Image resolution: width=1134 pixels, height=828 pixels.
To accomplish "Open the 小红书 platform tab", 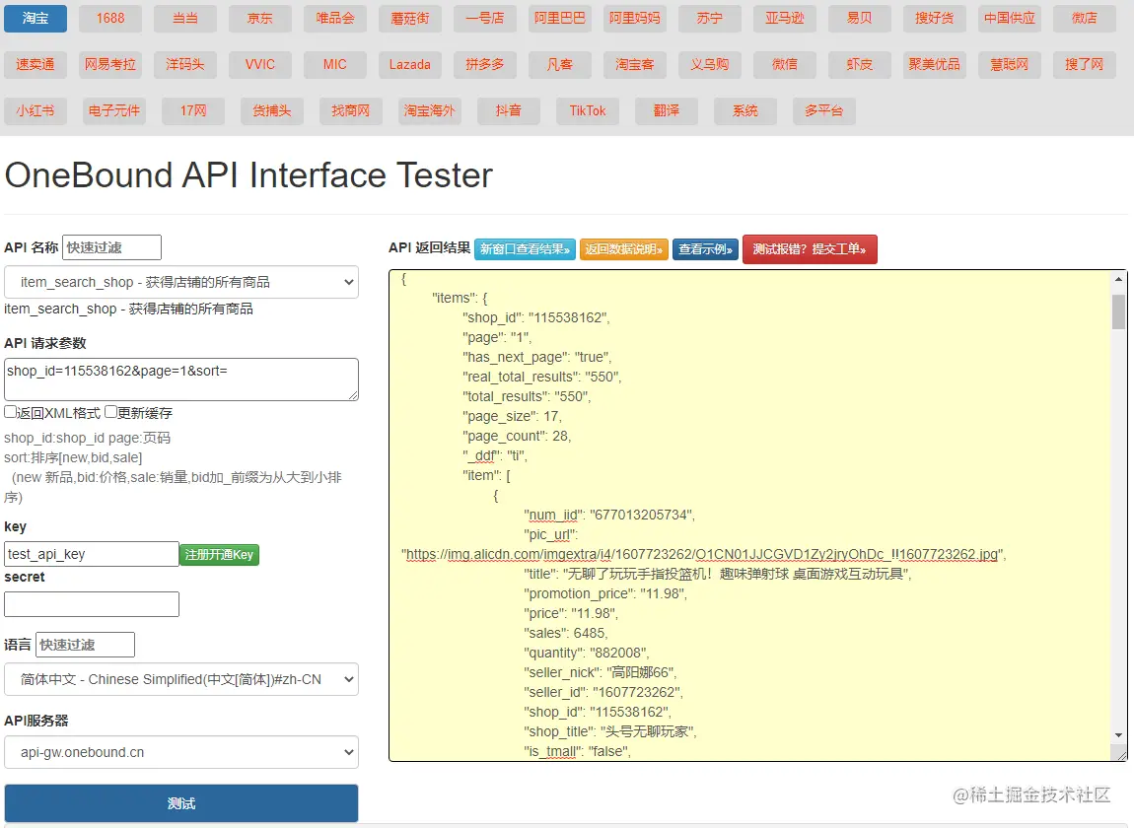I will [x=35, y=110].
